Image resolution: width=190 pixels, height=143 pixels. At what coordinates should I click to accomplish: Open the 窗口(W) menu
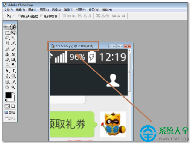[94, 10]
